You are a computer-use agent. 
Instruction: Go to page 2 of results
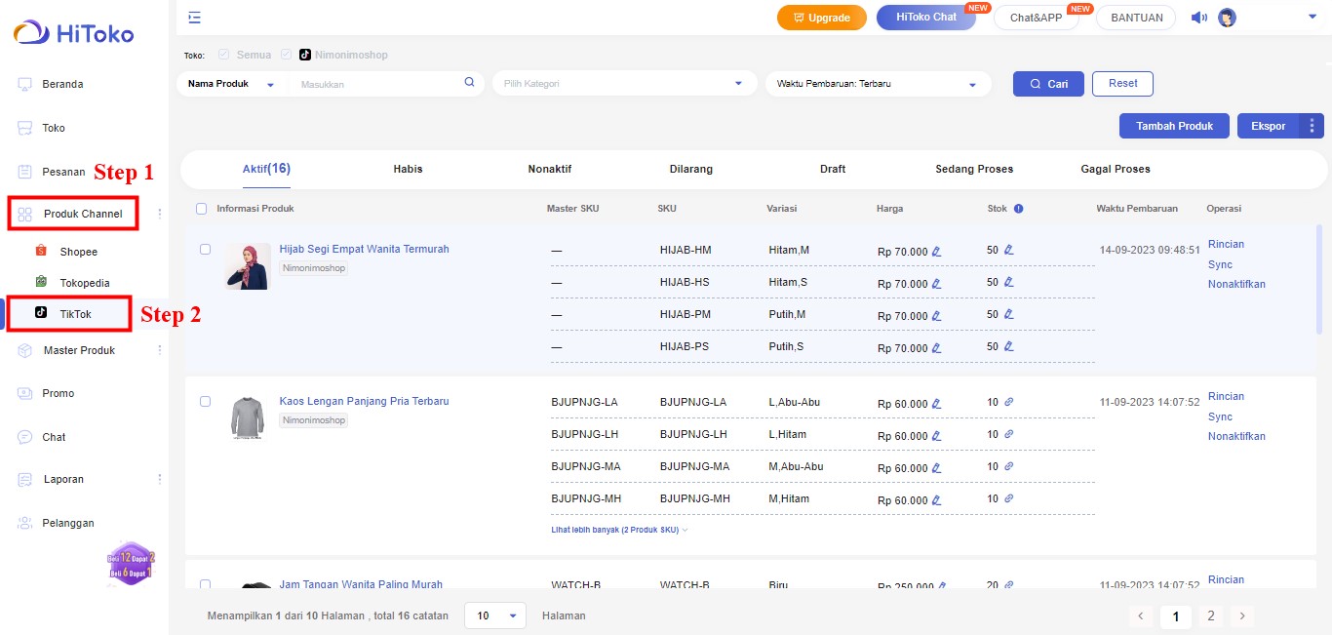point(1210,616)
